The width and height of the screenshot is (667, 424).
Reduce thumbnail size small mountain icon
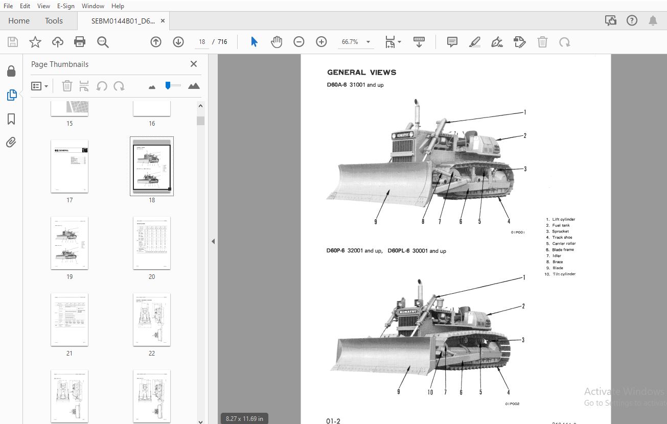click(x=152, y=87)
